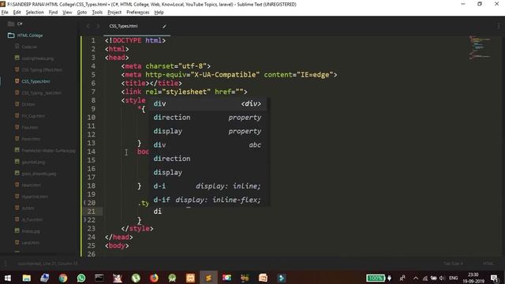The height and width of the screenshot is (284, 505).
Task: Open the Help menu
Action: point(159,13)
